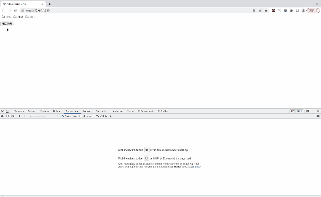The width and height of the screenshot is (321, 197).
Task: Go forward using the browser forward arrow
Action: 10,11
